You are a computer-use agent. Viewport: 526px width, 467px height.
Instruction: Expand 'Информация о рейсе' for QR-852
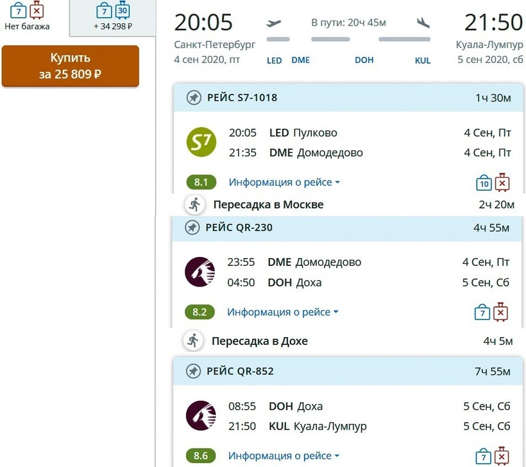pos(284,456)
